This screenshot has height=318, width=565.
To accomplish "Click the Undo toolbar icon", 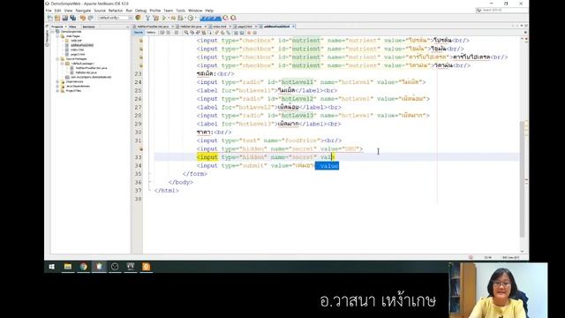I will pyautogui.click(x=83, y=18).
